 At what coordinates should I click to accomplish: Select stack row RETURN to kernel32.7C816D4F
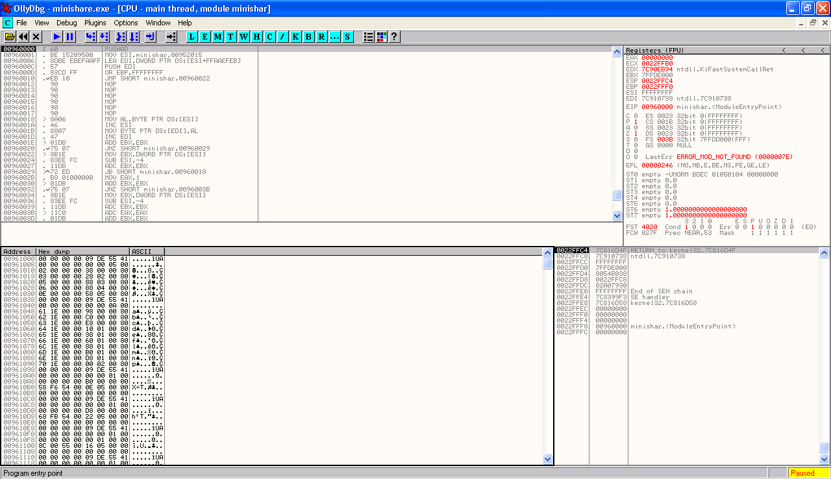687,250
